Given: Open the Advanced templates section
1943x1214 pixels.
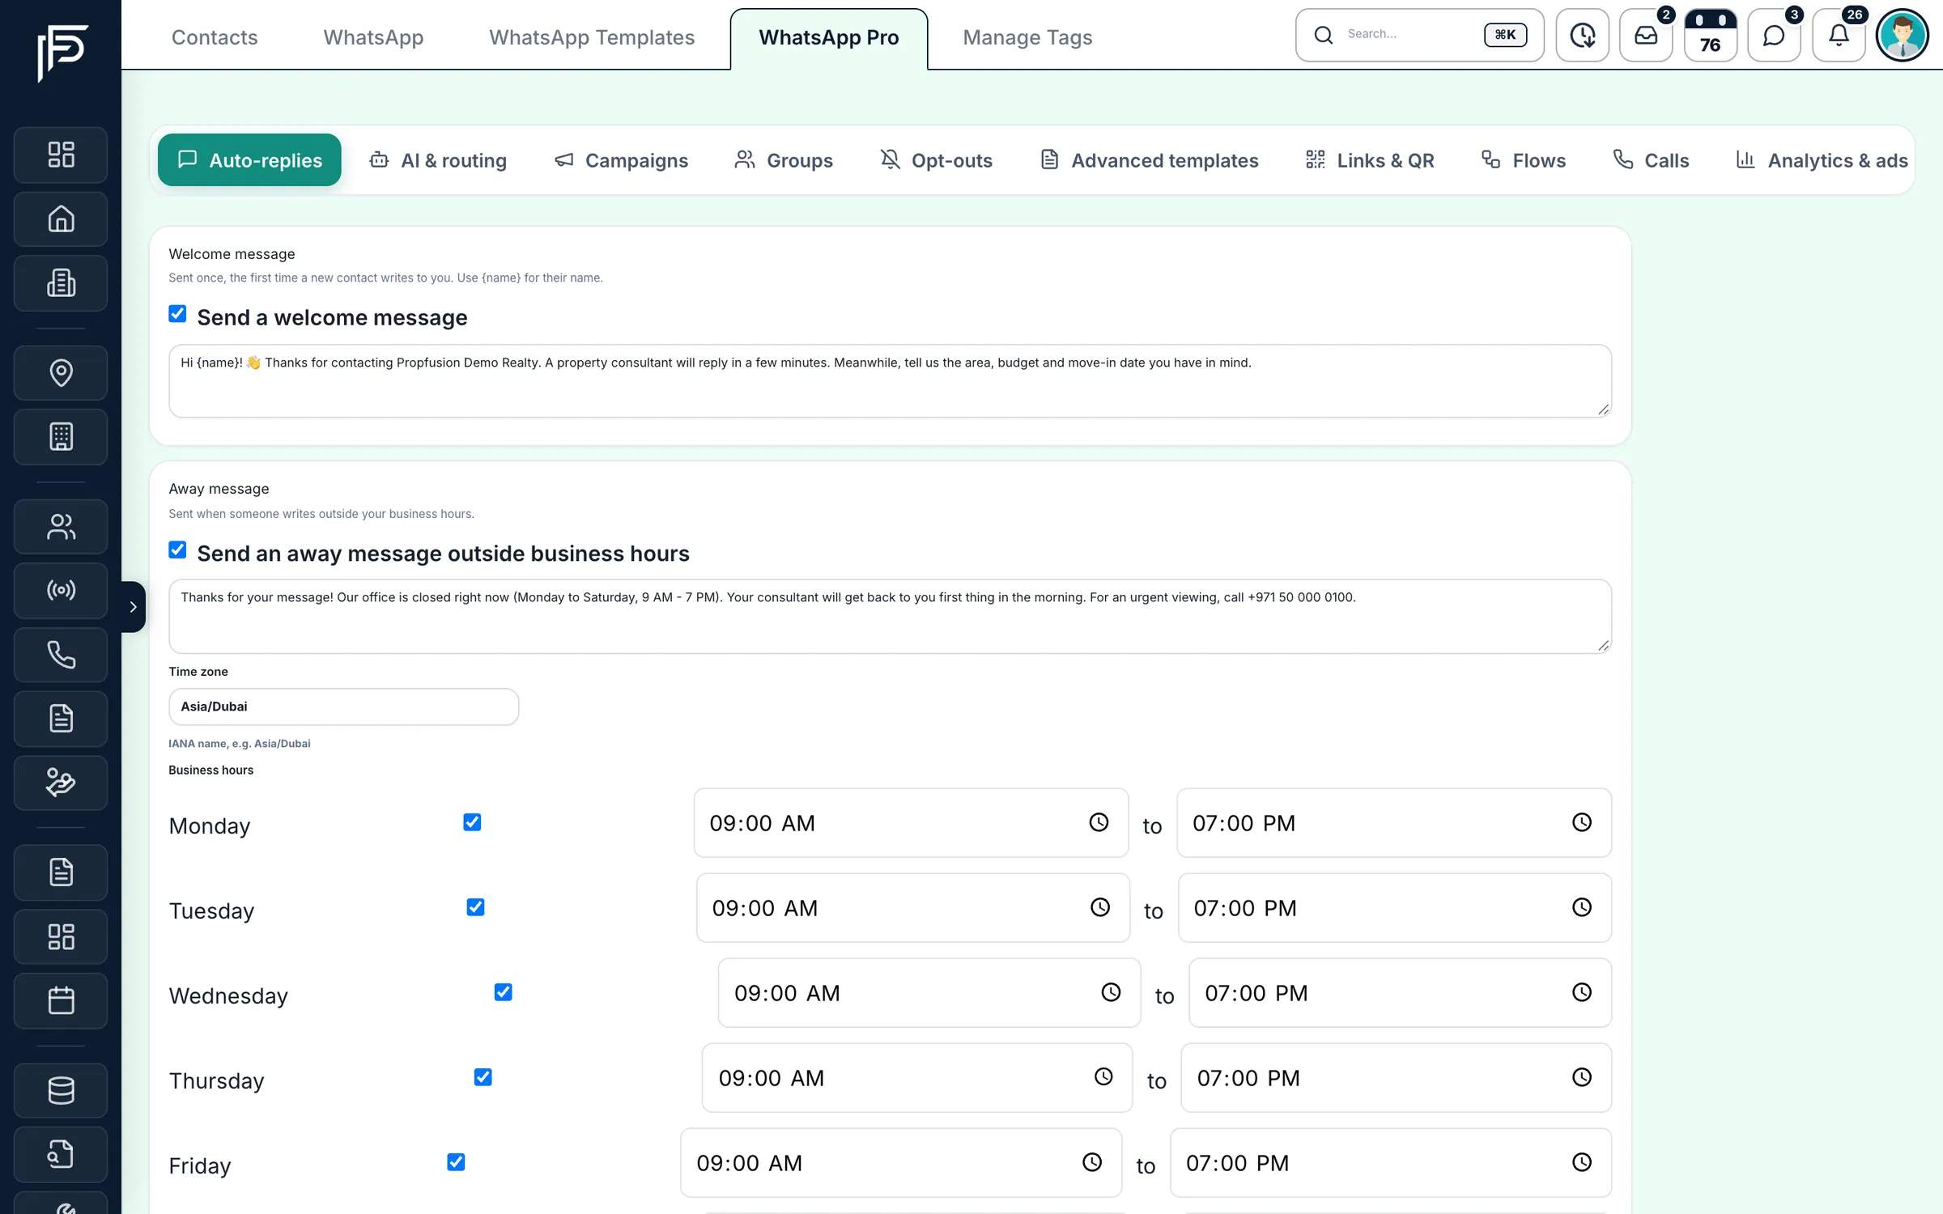Looking at the screenshot, I should coord(1149,160).
